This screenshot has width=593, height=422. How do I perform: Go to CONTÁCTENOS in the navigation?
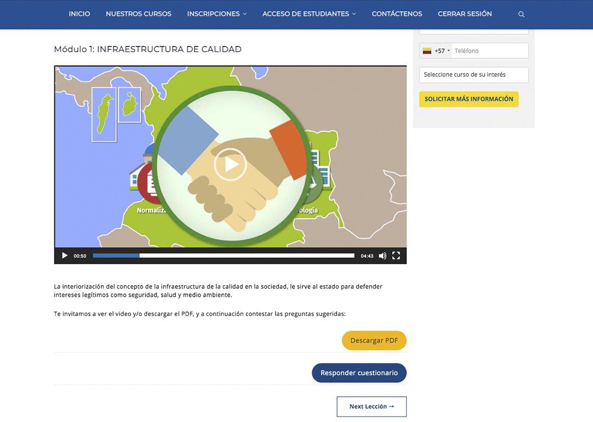396,14
